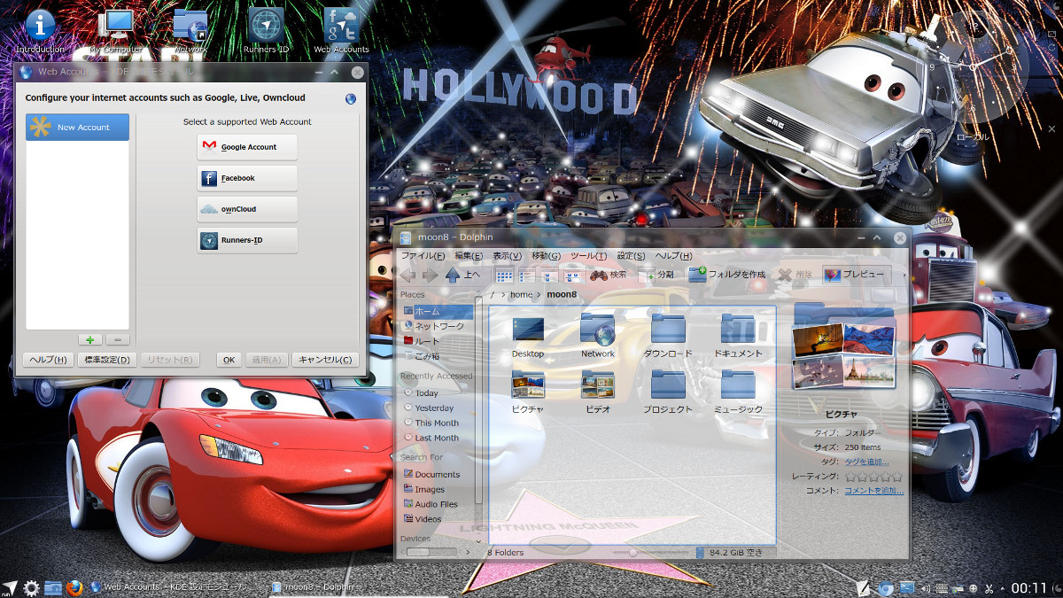Open the Desktop folder in Dolphin
This screenshot has width=1063, height=598.
coord(528,337)
